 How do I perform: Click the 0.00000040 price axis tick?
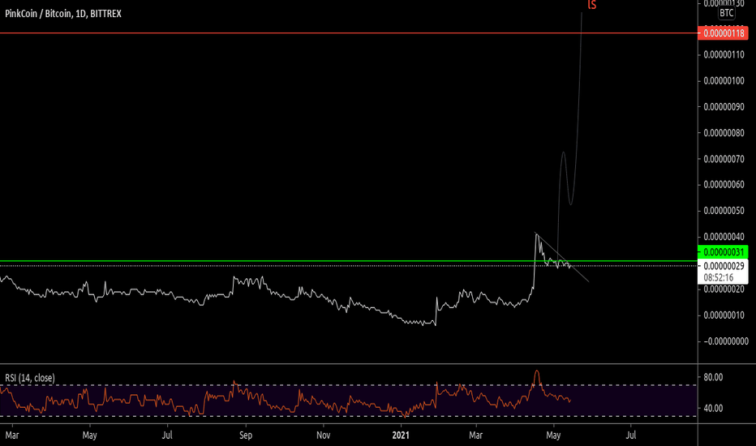724,236
